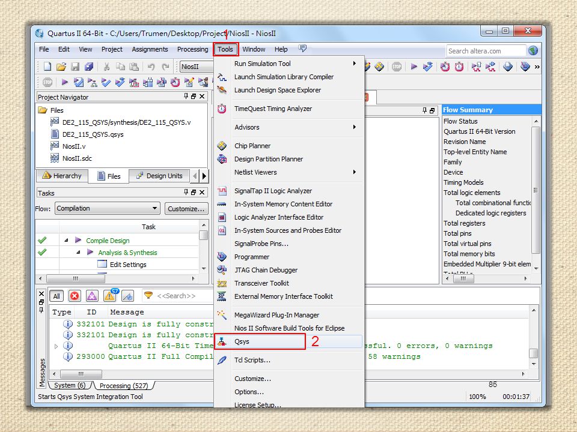Click the Open File folder icon
Image resolution: width=577 pixels, height=432 pixels.
pyautogui.click(x=61, y=67)
